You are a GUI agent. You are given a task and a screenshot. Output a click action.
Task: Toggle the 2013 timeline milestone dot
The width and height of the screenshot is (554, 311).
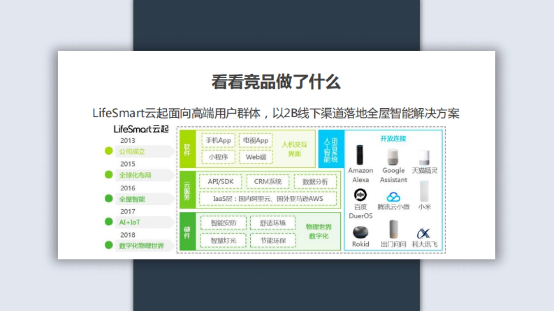108,150
